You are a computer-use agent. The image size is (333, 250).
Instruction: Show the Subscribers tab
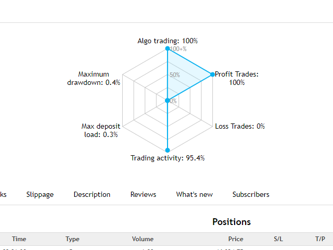tap(251, 194)
